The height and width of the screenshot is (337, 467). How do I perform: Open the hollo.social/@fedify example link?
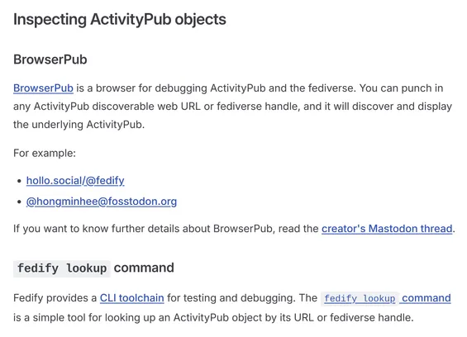tap(75, 180)
